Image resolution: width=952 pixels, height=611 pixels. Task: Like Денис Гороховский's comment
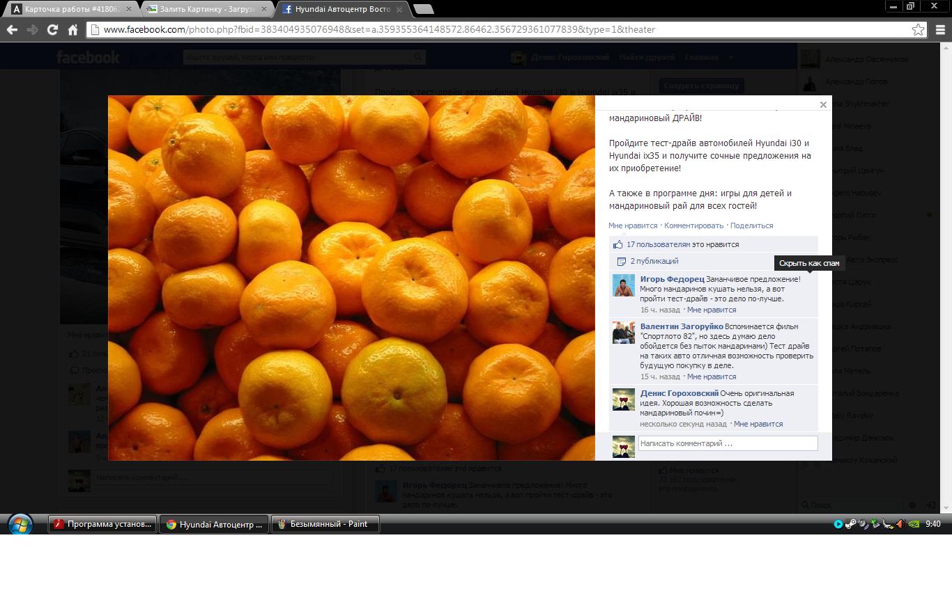tap(758, 424)
